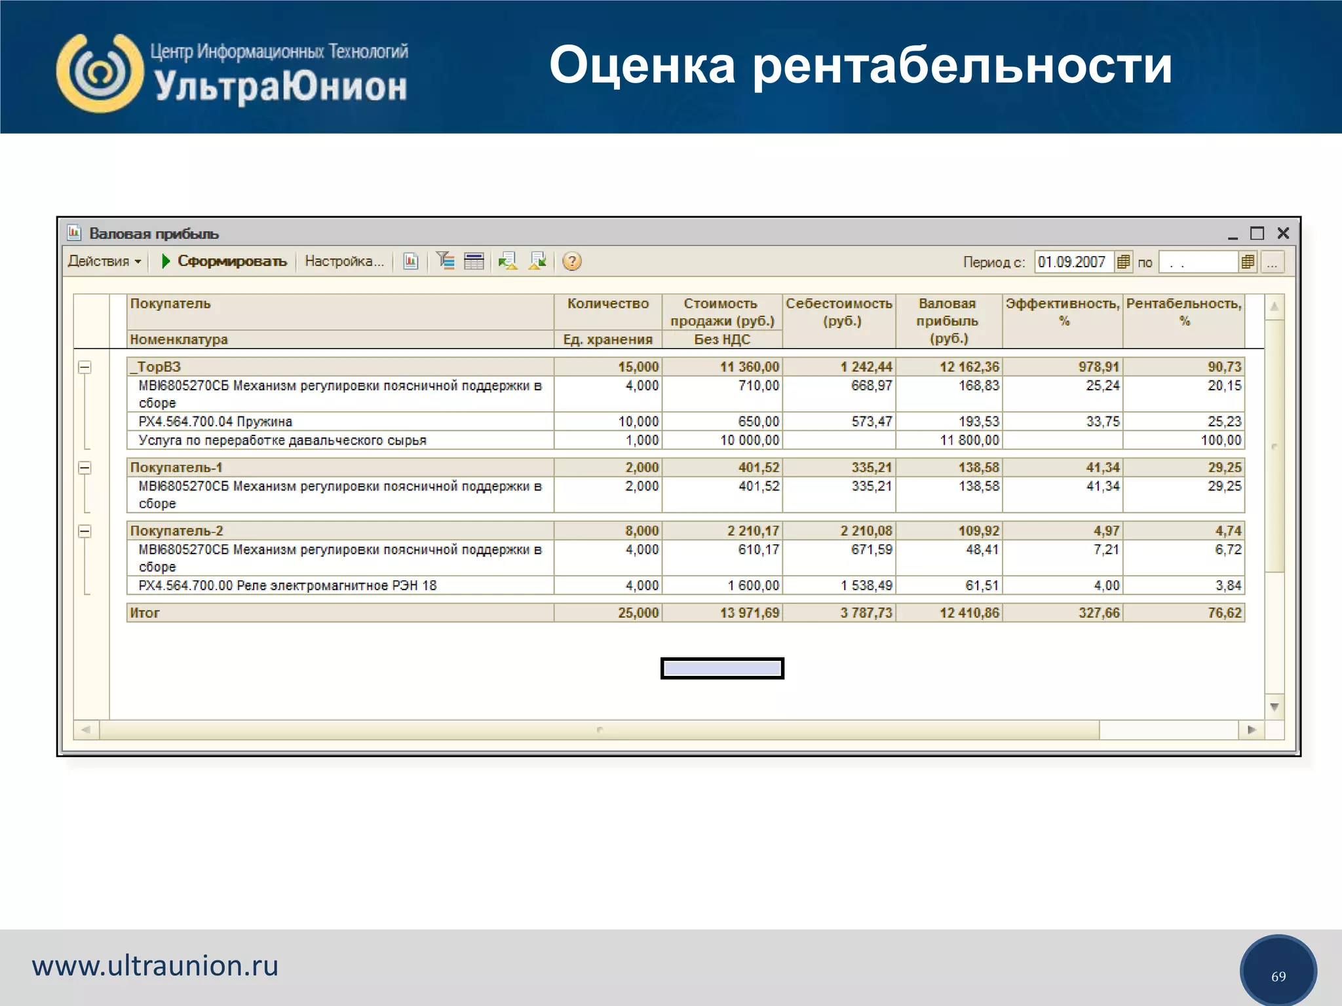
Task: Collapse the _ТорВЗ group
Action: coord(85,367)
